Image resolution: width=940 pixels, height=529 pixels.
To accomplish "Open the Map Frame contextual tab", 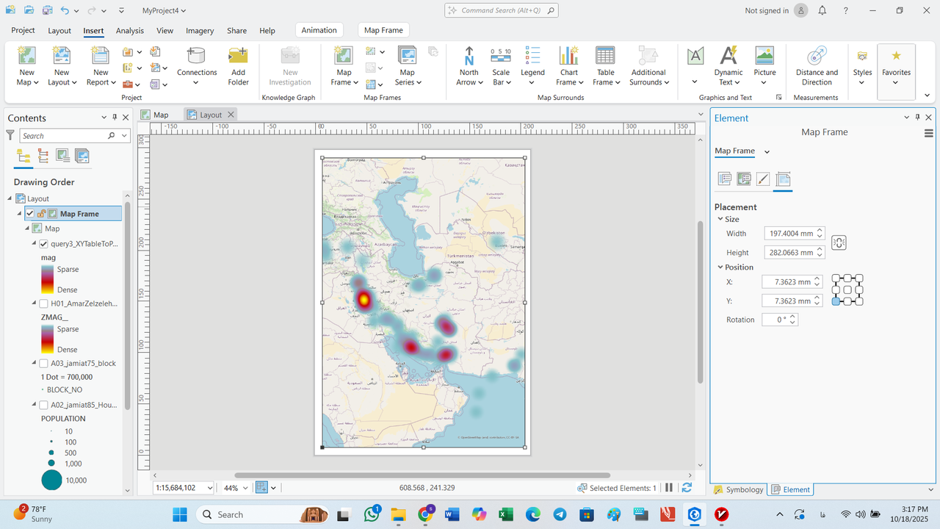I will click(383, 30).
